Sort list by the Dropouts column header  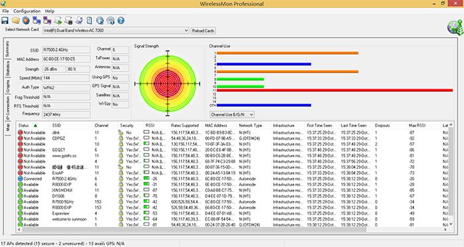pyautogui.click(x=390, y=126)
